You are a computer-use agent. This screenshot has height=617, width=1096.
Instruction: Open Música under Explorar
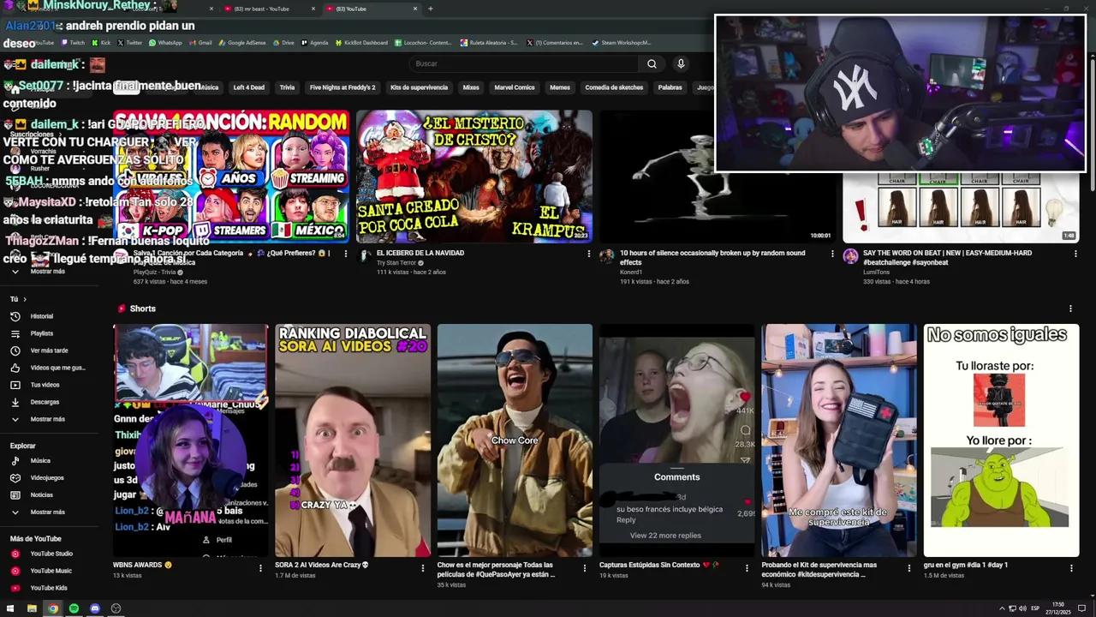pyautogui.click(x=40, y=460)
